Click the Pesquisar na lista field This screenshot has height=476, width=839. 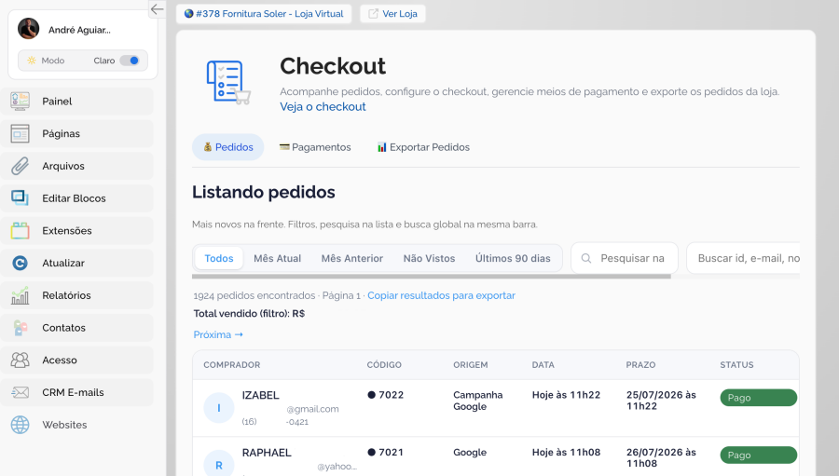point(625,258)
